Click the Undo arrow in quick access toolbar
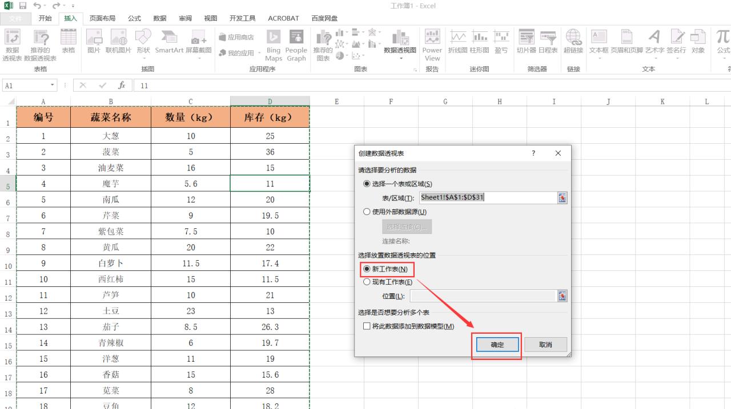The height and width of the screenshot is (409, 731). 37,5
